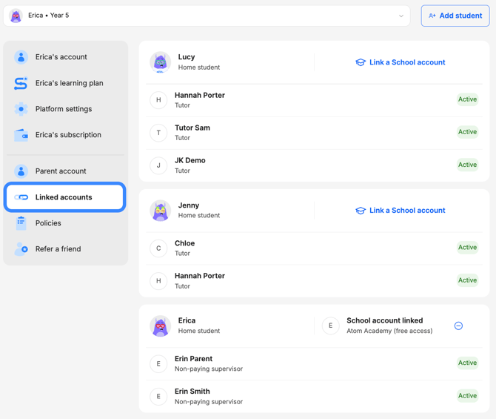
Task: Click E avatar for Erin Parent
Action: (158, 363)
